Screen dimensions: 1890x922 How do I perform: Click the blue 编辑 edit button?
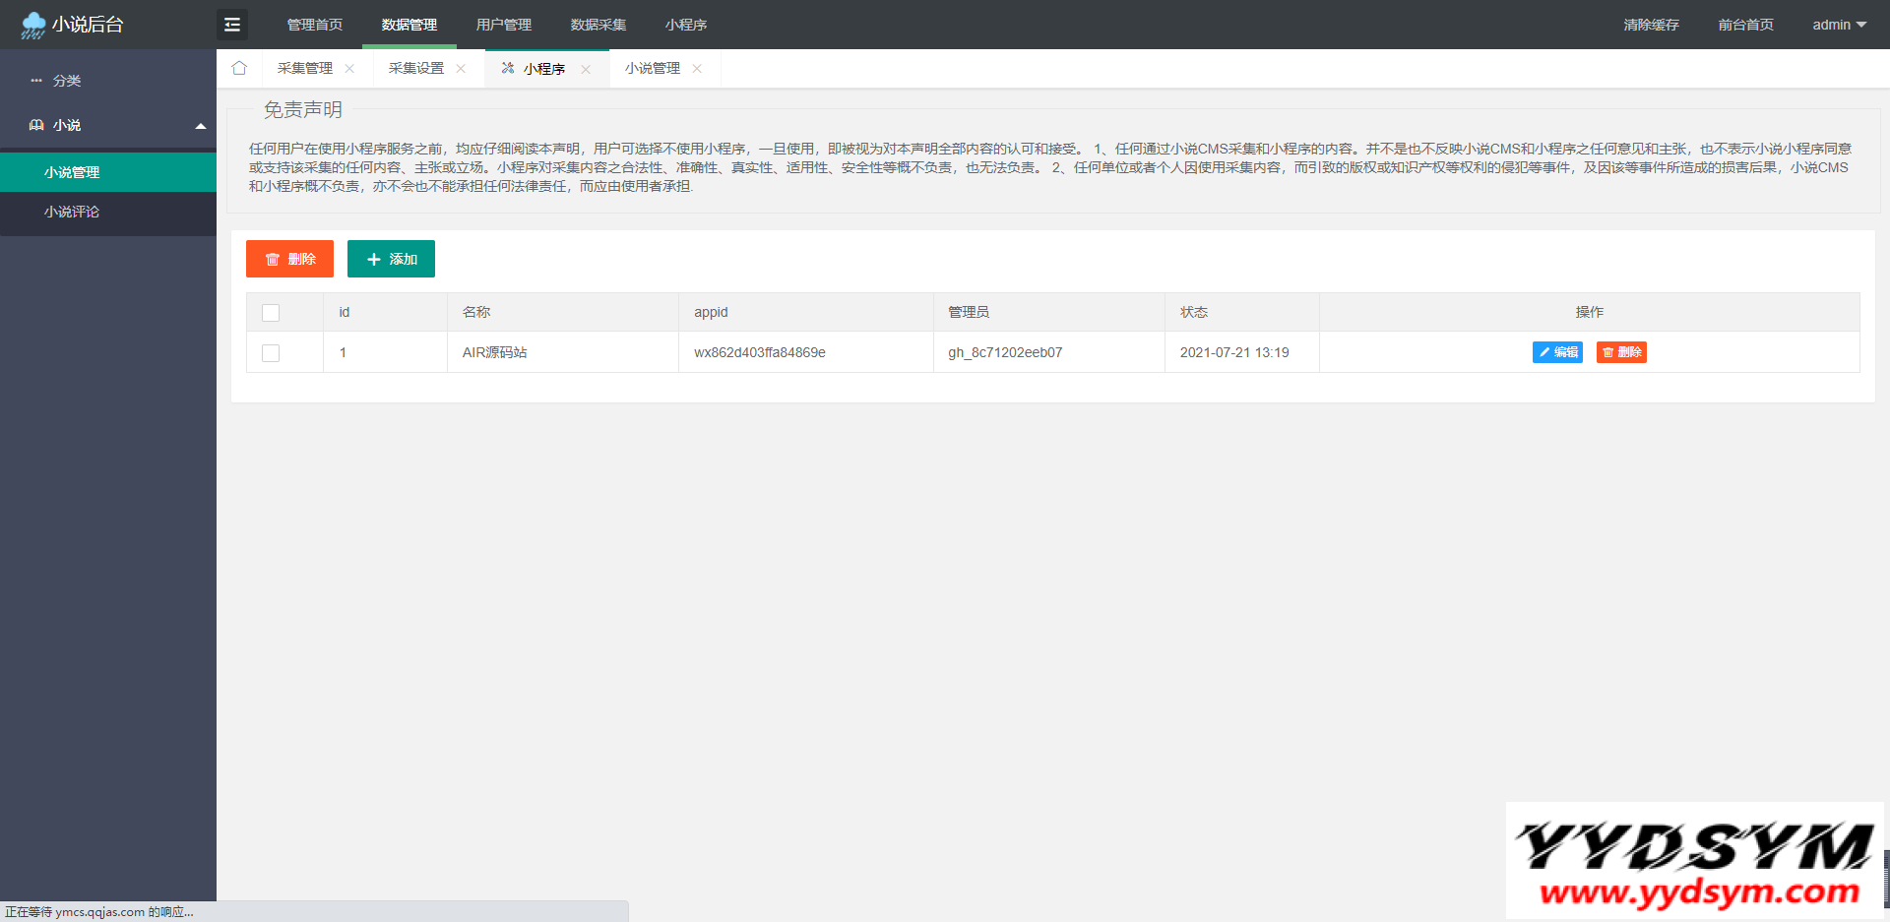pos(1557,352)
